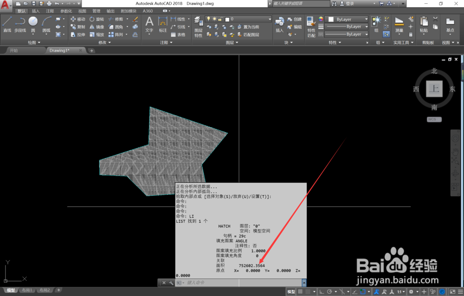The height and width of the screenshot is (296, 464).
Task: Click the Save icon in quick access toolbar
Action: coord(33,4)
